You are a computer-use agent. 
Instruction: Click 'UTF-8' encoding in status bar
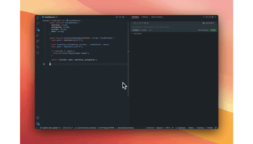click(168, 128)
